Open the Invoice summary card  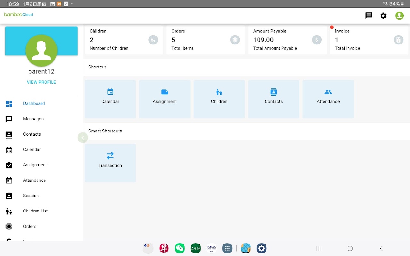tap(369, 40)
